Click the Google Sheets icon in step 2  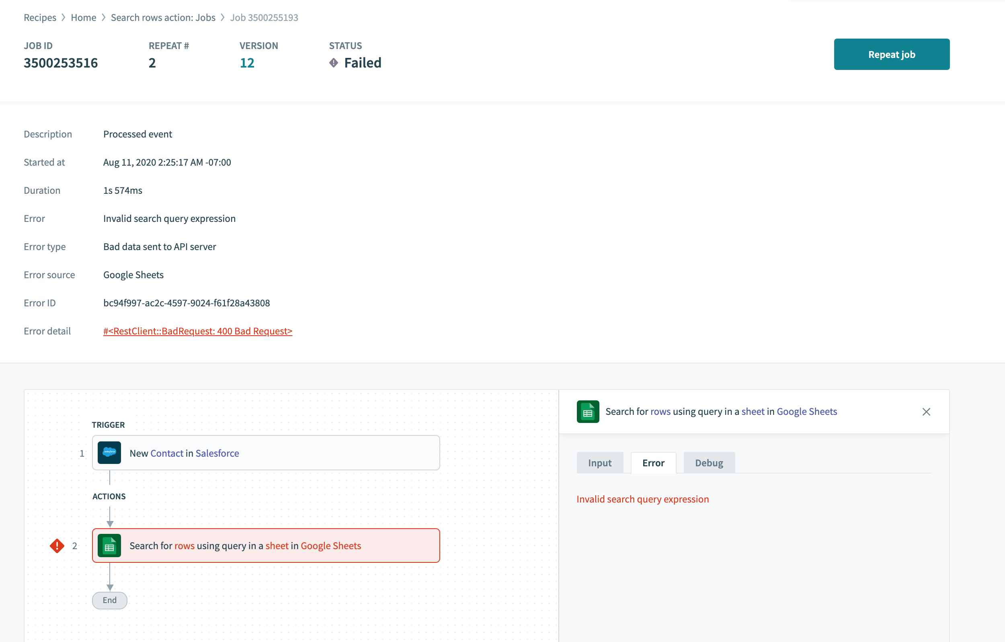109,546
